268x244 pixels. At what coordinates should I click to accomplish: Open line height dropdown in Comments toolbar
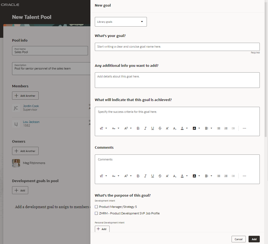pyautogui.click(x=128, y=176)
